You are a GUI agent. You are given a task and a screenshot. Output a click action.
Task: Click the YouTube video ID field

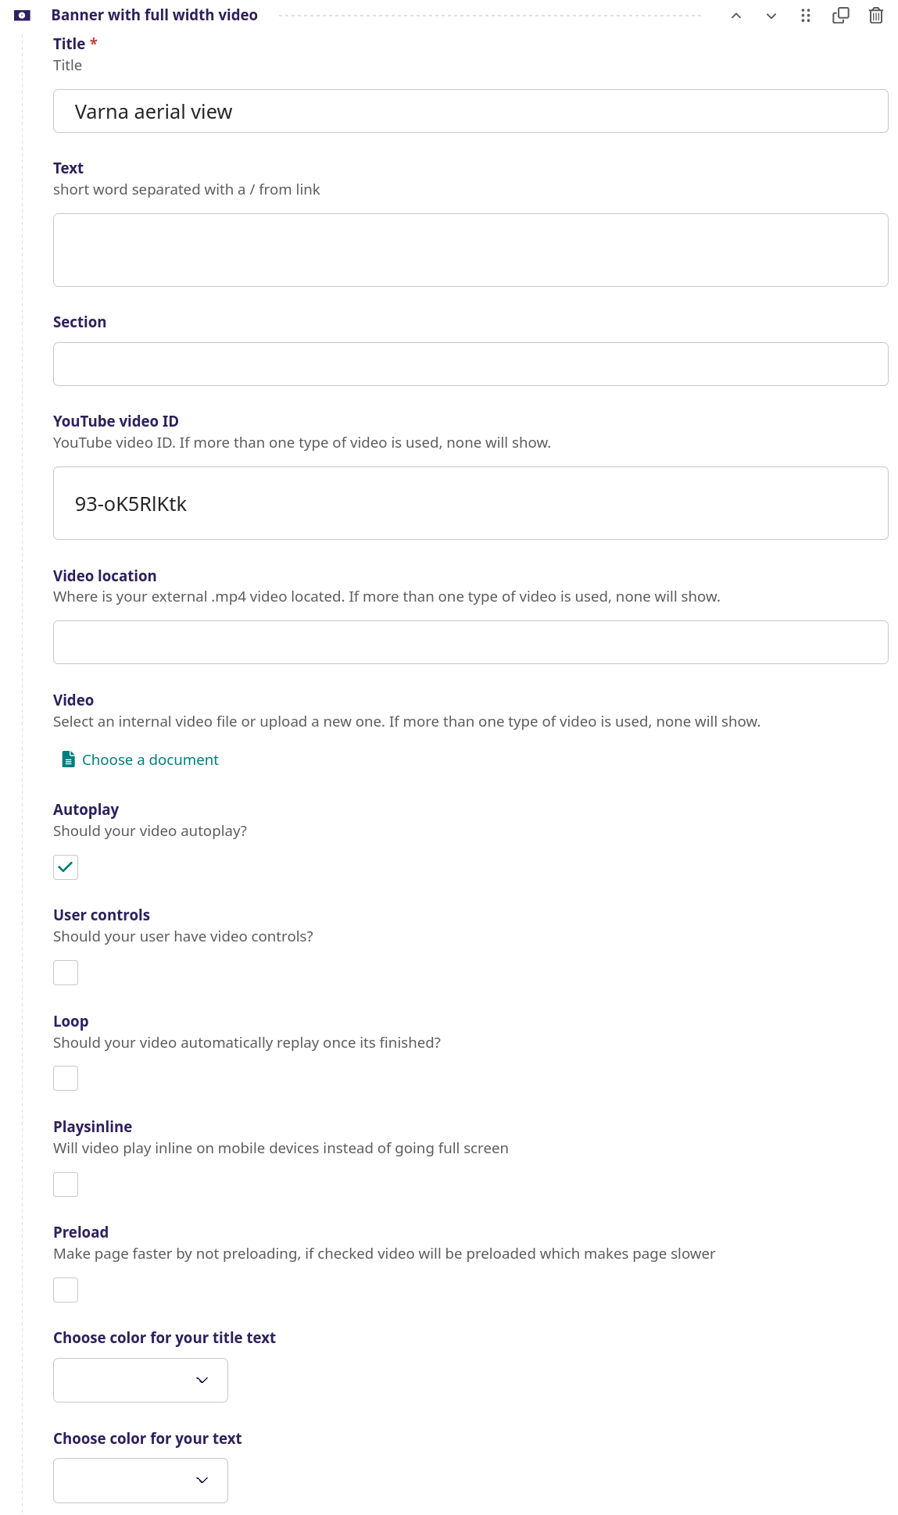[470, 503]
